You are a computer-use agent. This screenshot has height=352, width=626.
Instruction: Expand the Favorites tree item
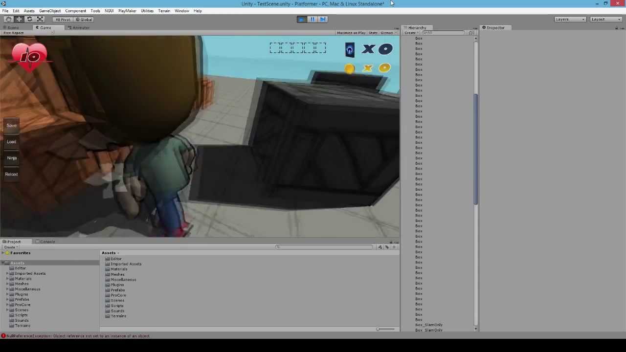point(3,253)
